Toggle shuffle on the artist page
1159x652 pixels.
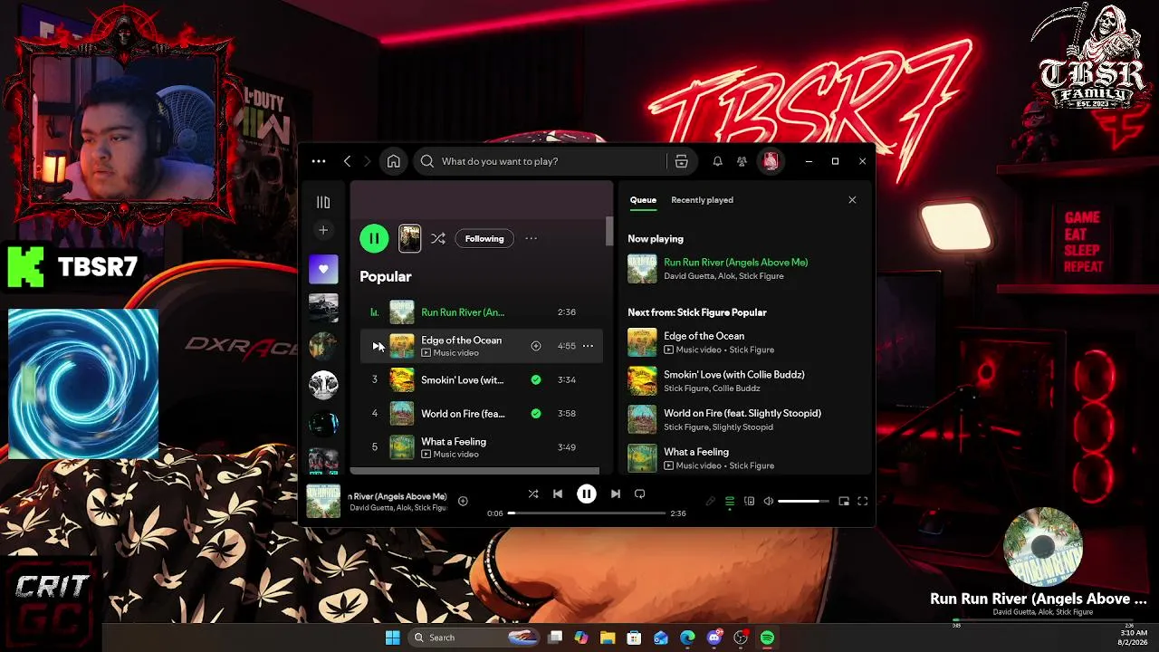(x=438, y=238)
